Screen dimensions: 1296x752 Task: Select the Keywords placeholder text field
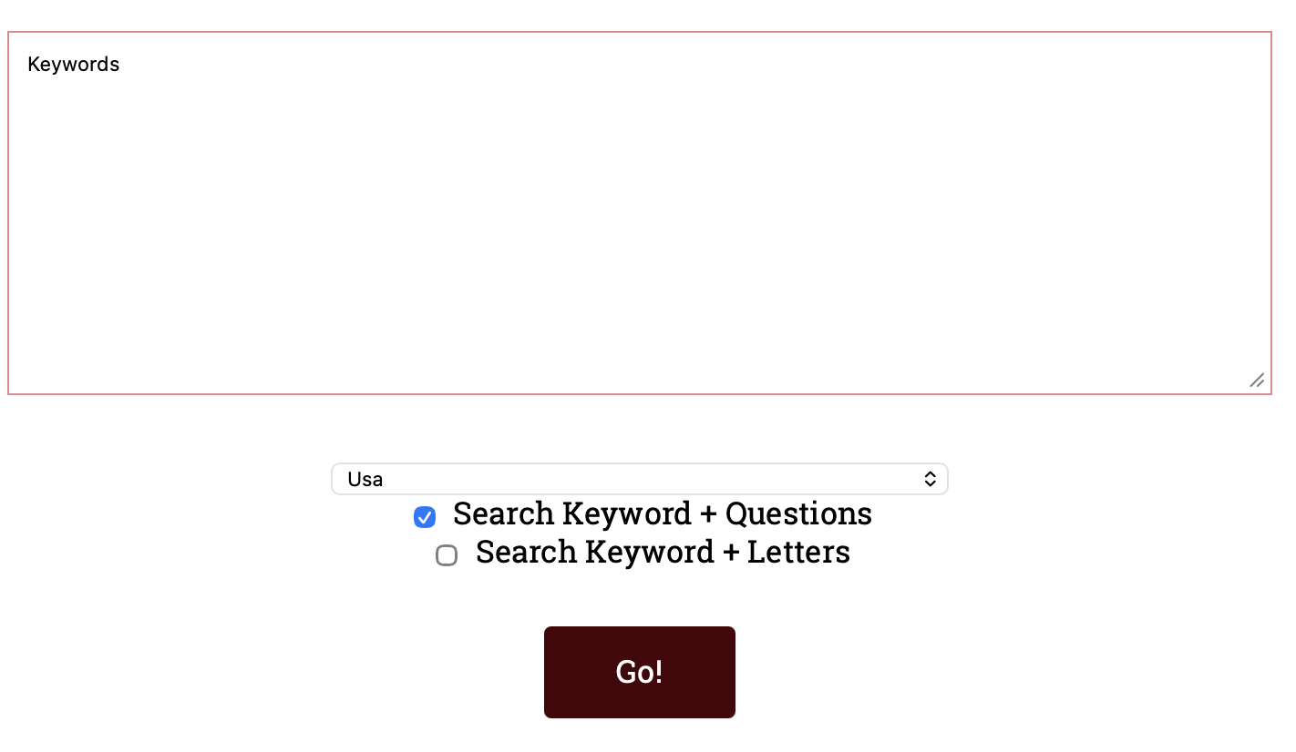638,209
